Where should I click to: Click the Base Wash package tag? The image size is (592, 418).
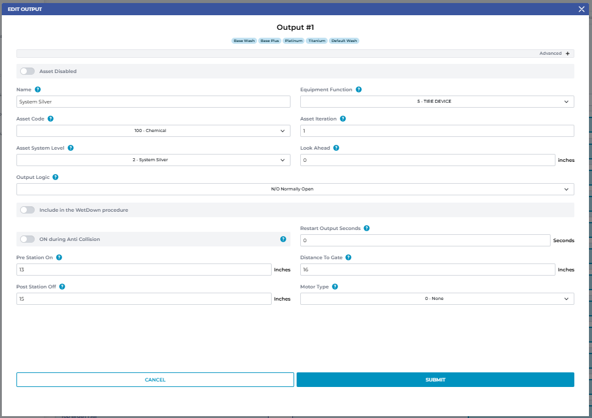(244, 41)
